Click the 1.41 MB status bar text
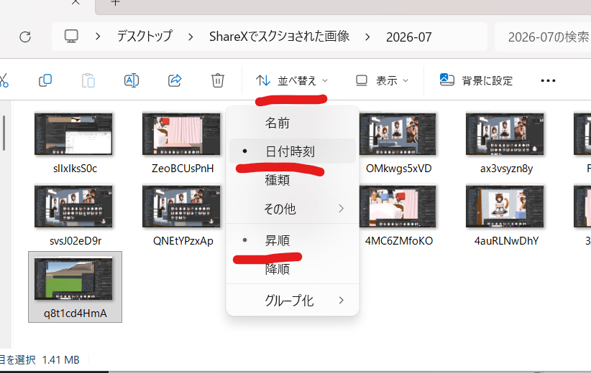 60,360
